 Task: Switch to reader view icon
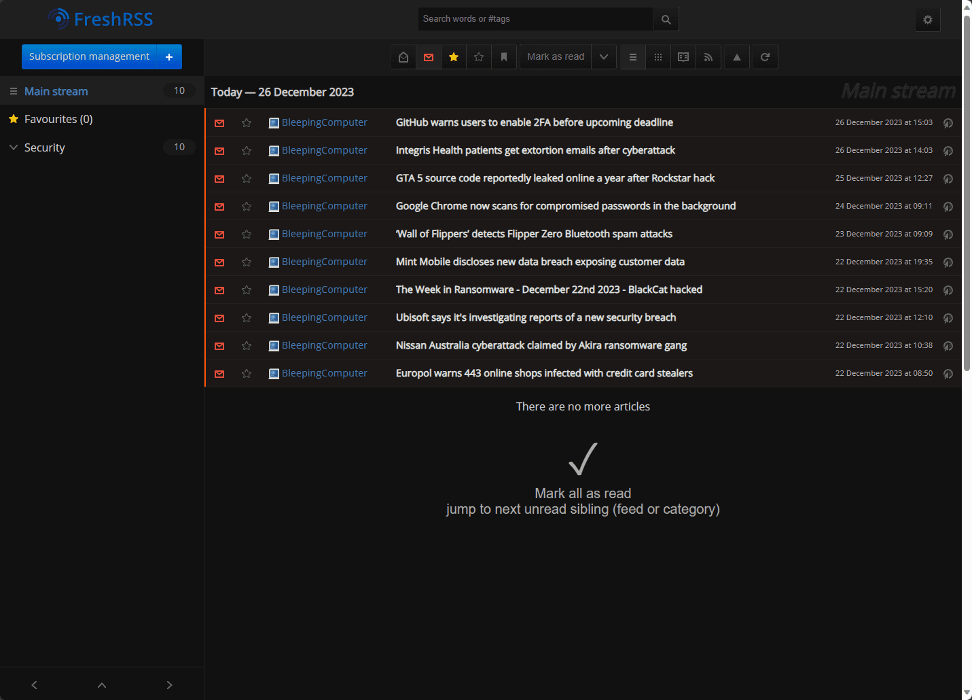pyautogui.click(x=683, y=57)
